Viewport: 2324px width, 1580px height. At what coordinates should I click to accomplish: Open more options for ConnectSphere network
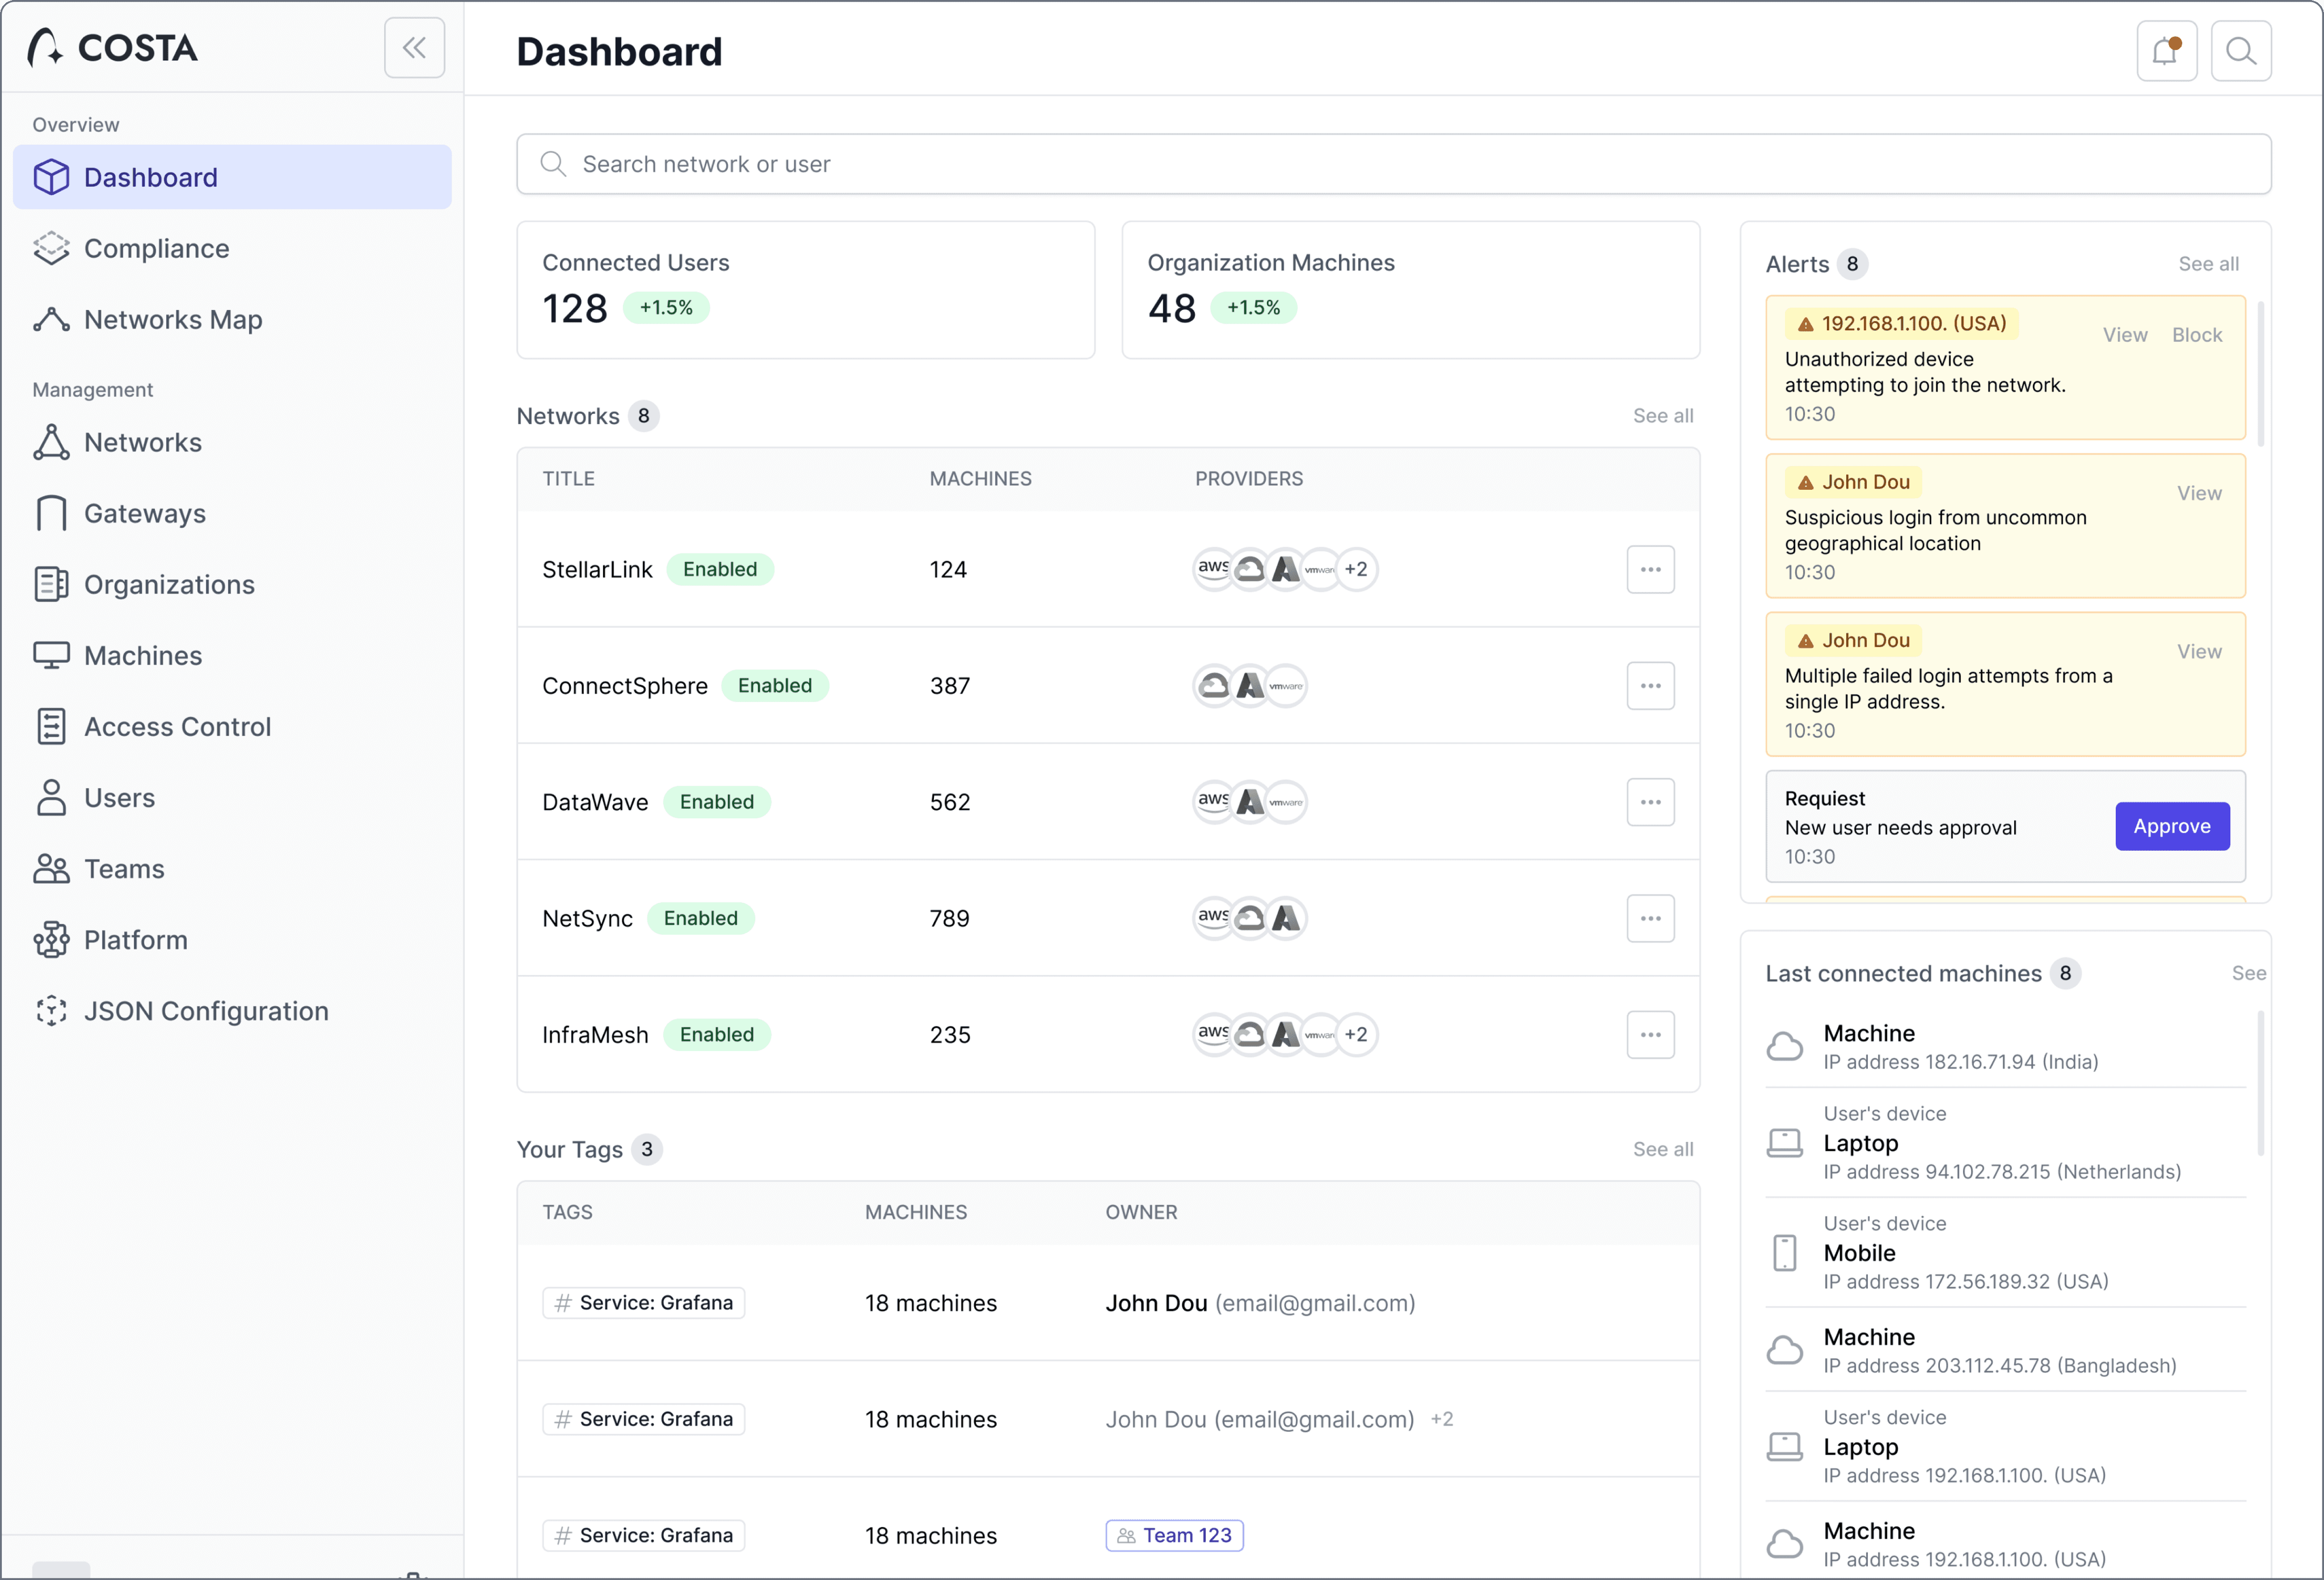coord(1650,685)
